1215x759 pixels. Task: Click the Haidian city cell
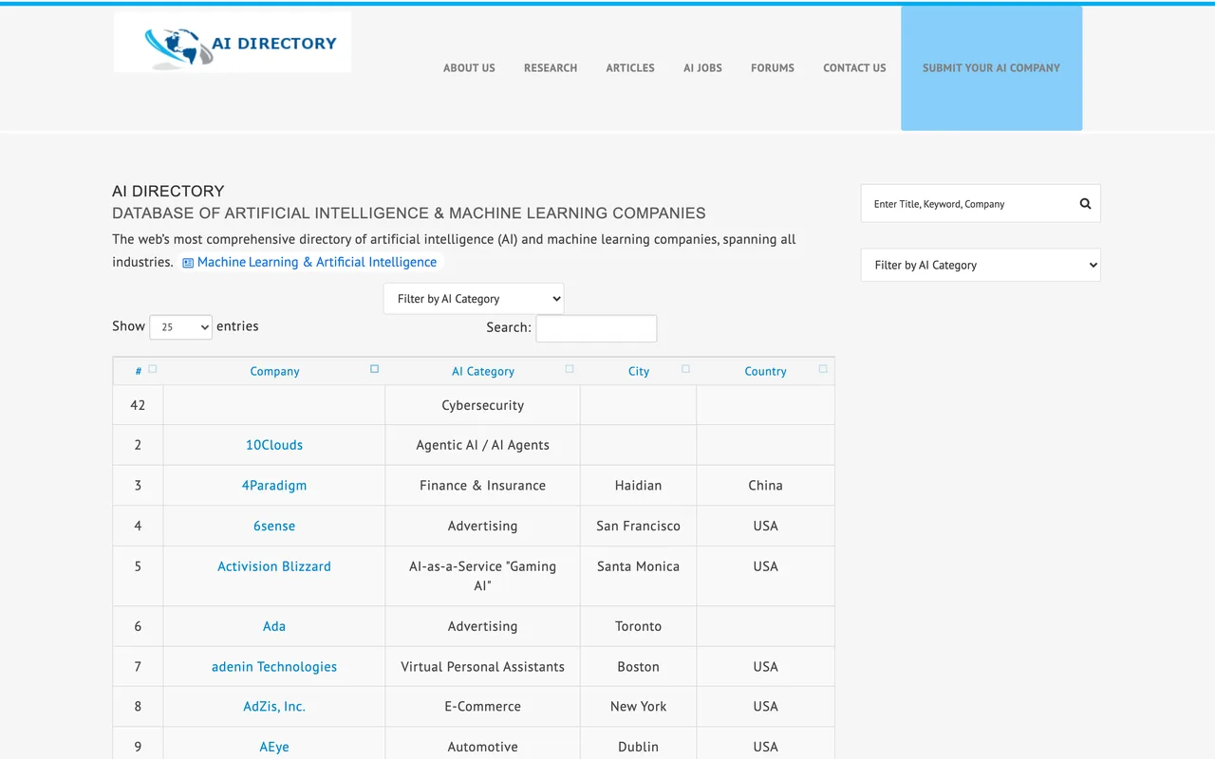pos(638,485)
